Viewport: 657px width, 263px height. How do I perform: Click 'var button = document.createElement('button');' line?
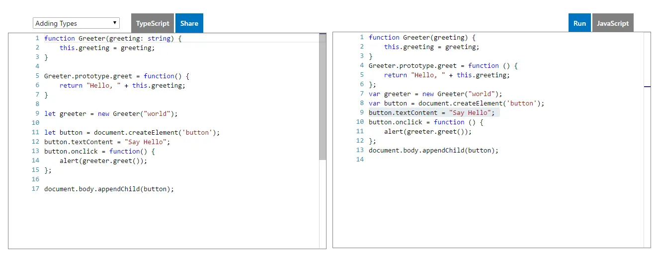click(x=457, y=103)
